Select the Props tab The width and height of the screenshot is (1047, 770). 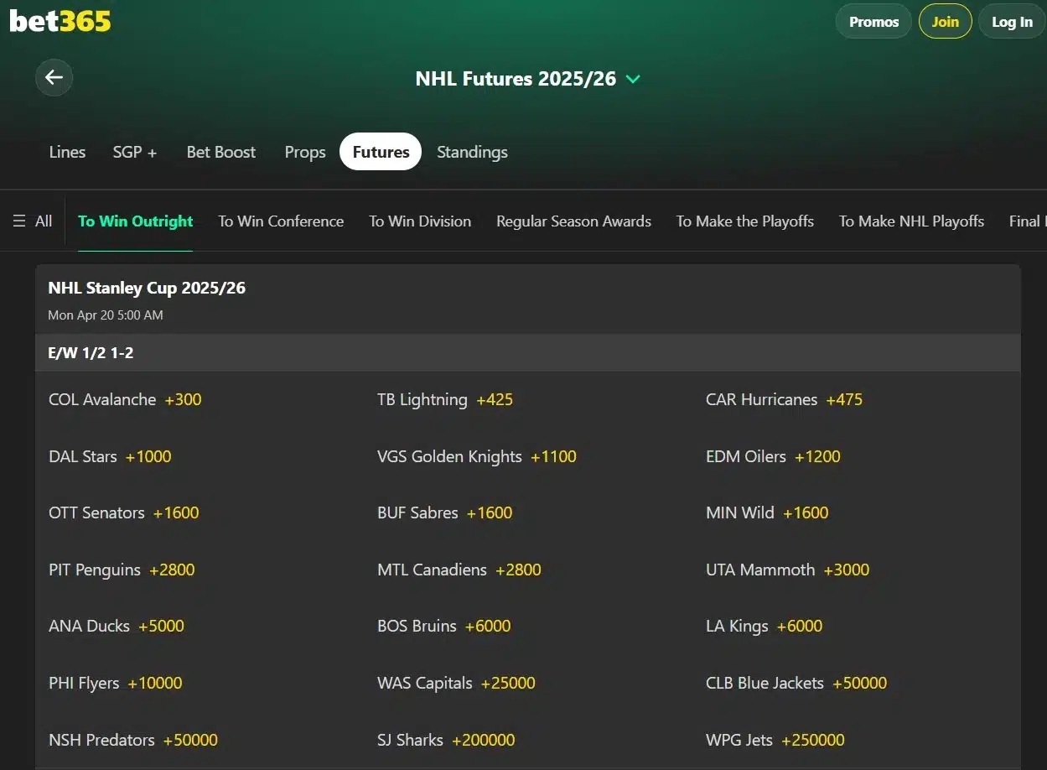[304, 152]
